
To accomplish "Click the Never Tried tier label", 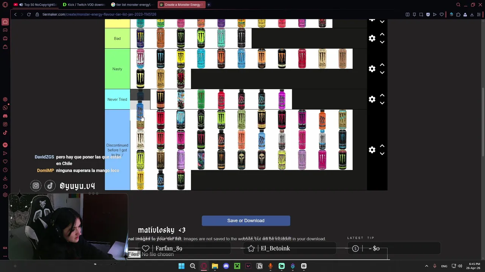I will [117, 99].
